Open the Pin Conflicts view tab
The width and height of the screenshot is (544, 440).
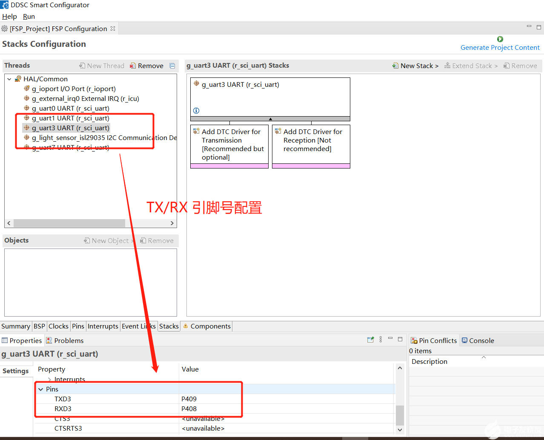coord(434,340)
